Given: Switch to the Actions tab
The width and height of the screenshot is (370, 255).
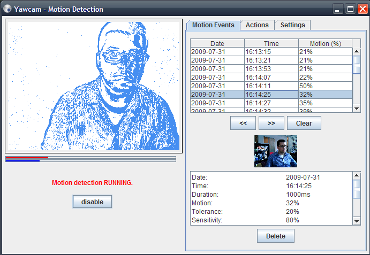Looking at the screenshot, I should point(257,25).
